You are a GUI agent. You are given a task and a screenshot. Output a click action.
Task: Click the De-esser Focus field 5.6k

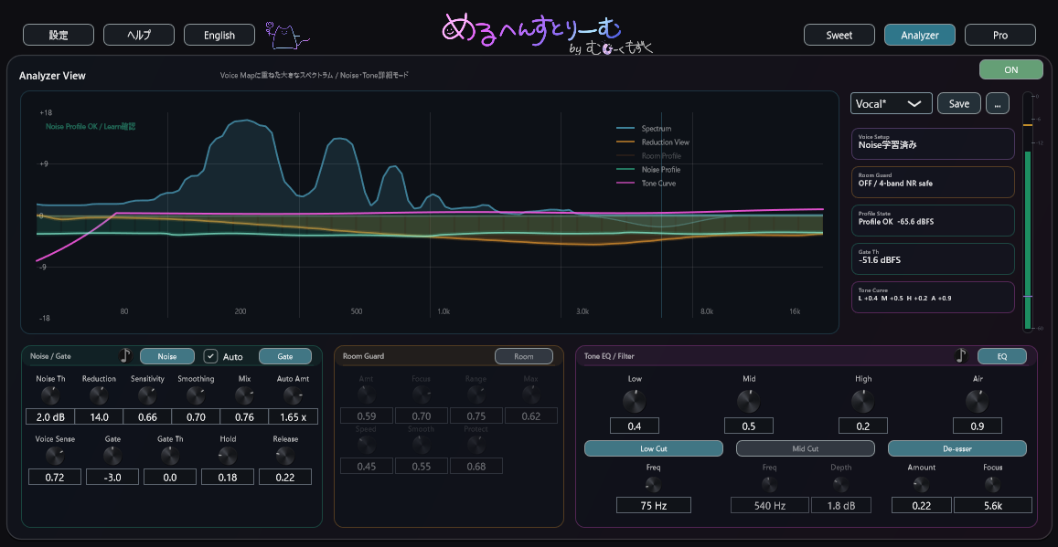click(x=992, y=505)
